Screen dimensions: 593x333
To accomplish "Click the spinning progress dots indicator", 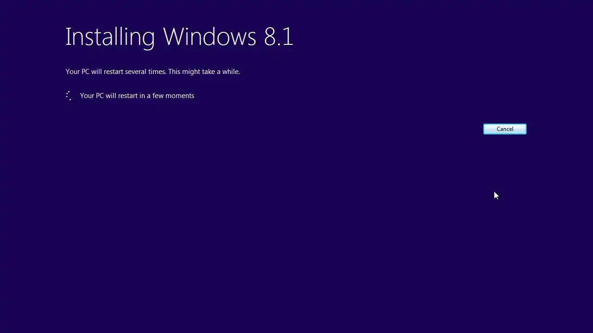I will pyautogui.click(x=69, y=96).
